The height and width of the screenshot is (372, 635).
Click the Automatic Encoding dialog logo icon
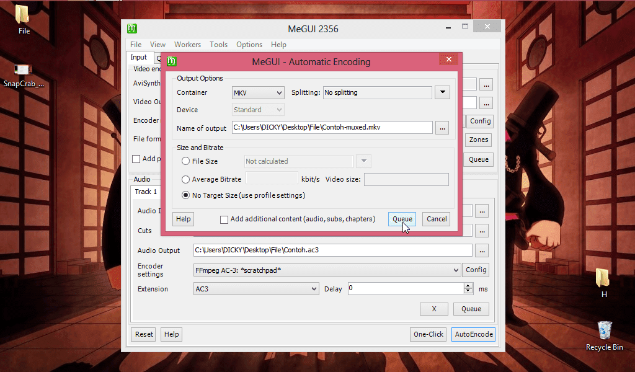[172, 61]
